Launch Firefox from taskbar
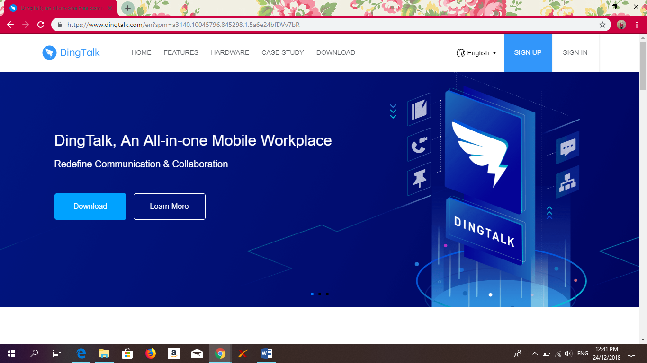Viewport: 647px width, 363px height. [151, 354]
